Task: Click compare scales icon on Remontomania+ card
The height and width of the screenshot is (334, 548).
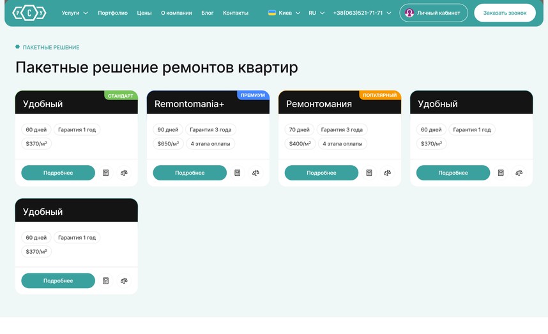Action: point(256,173)
